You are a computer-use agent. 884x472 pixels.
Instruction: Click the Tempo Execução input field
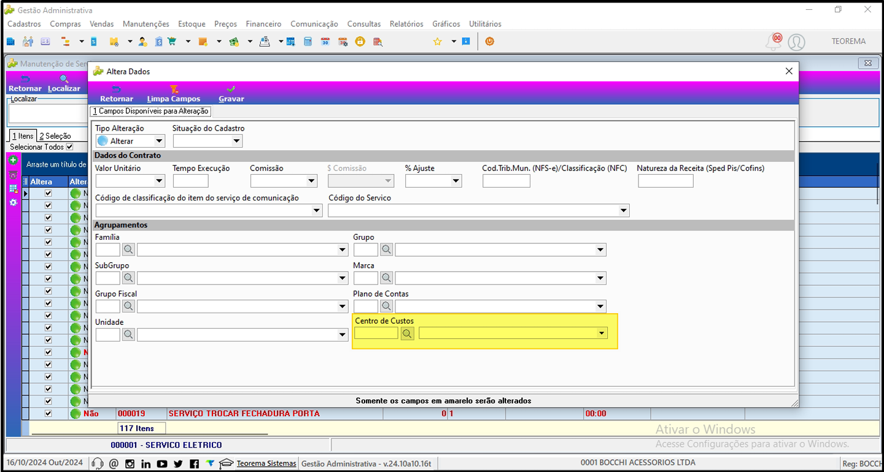(x=191, y=181)
